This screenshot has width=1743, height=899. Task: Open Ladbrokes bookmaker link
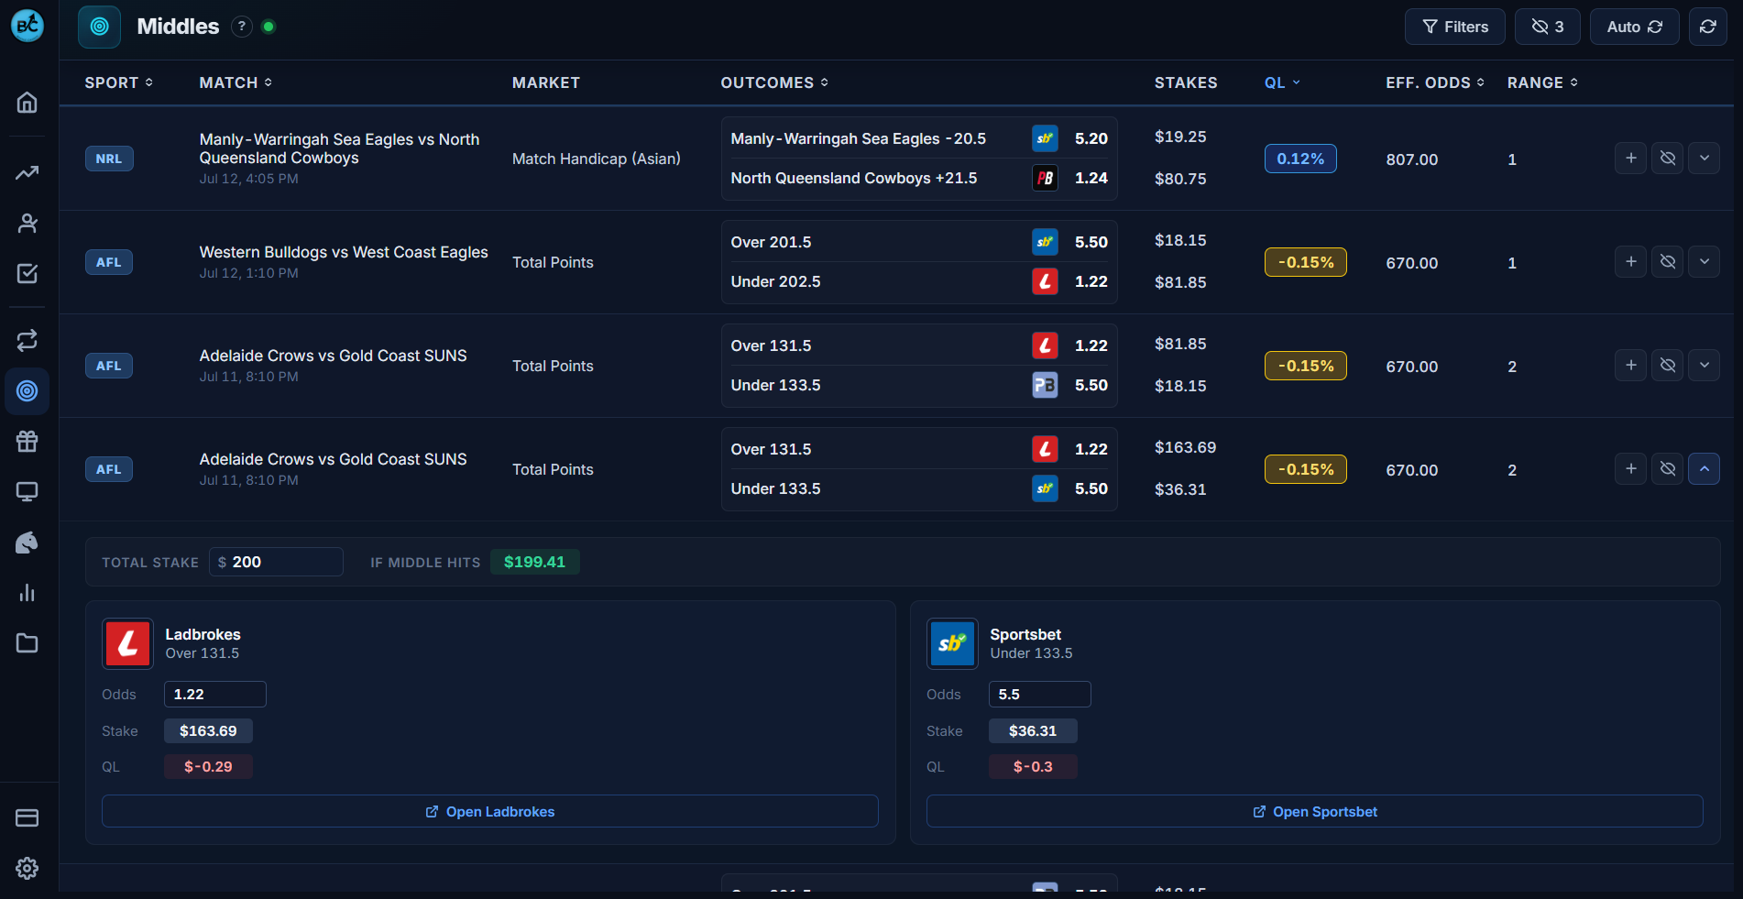490,811
